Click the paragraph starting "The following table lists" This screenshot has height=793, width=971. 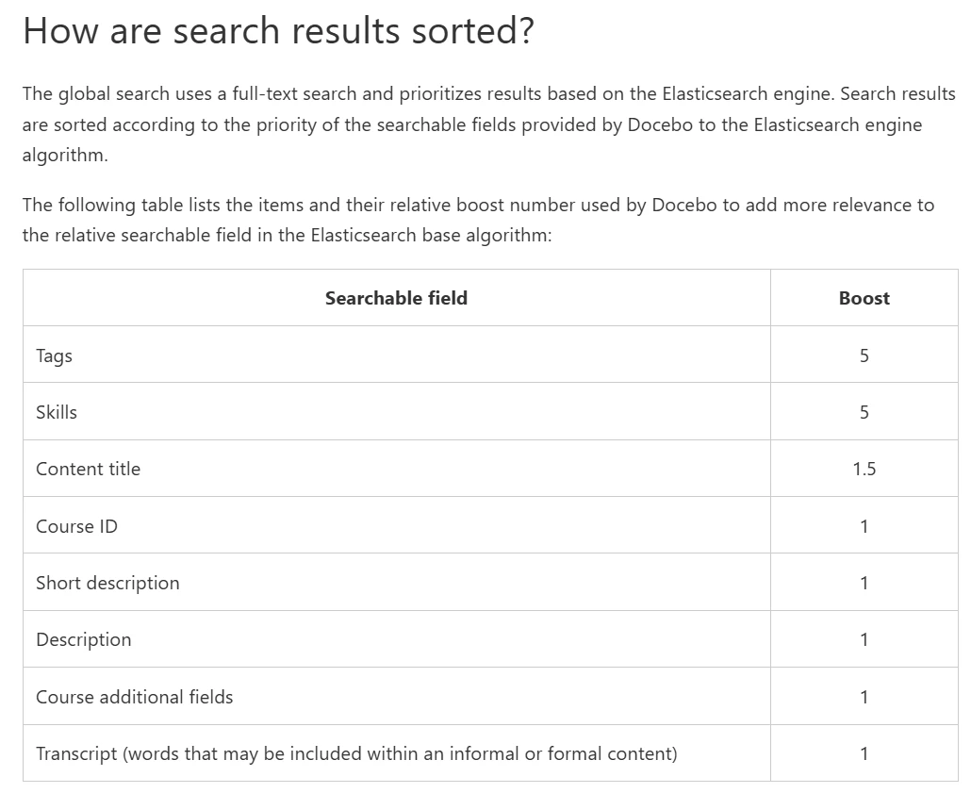pos(478,220)
